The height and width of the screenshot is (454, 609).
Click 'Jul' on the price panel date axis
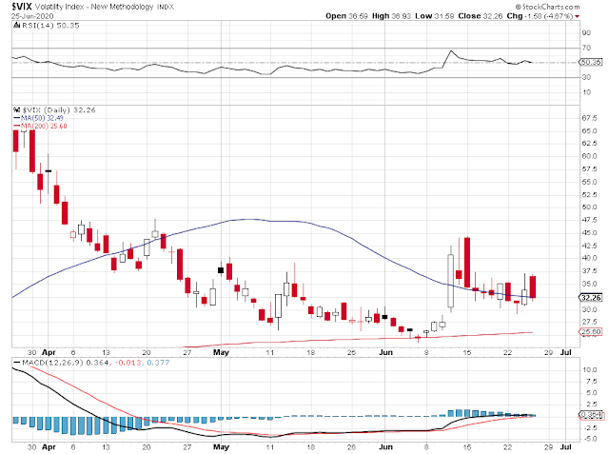pos(566,353)
